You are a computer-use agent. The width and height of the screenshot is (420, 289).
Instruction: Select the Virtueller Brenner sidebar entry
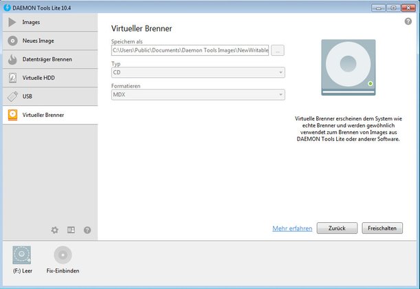(50, 115)
